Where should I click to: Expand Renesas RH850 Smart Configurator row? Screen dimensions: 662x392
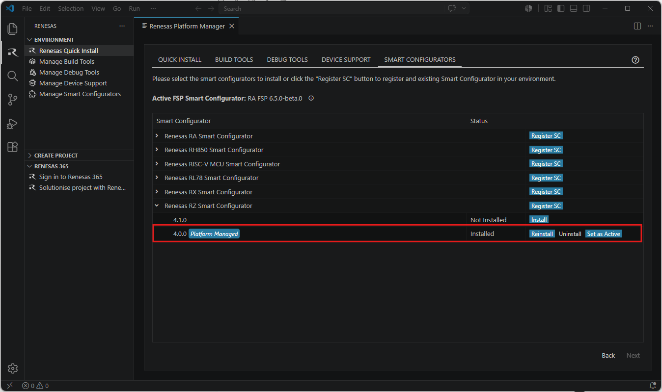point(157,150)
